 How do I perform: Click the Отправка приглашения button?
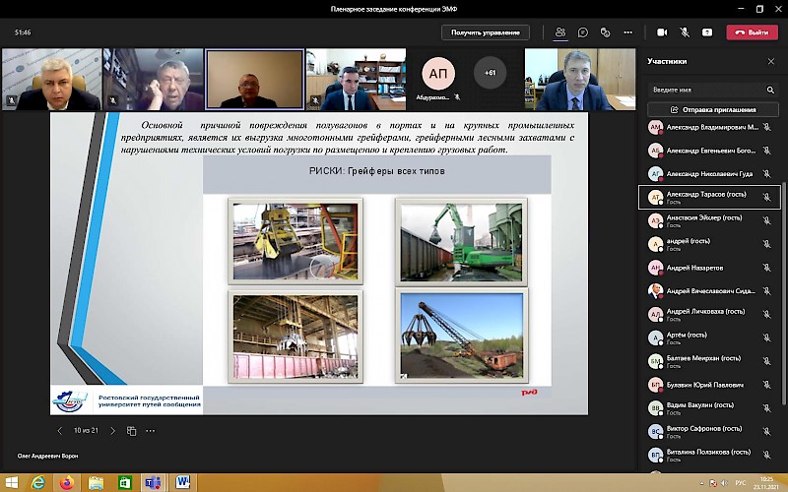click(x=712, y=109)
